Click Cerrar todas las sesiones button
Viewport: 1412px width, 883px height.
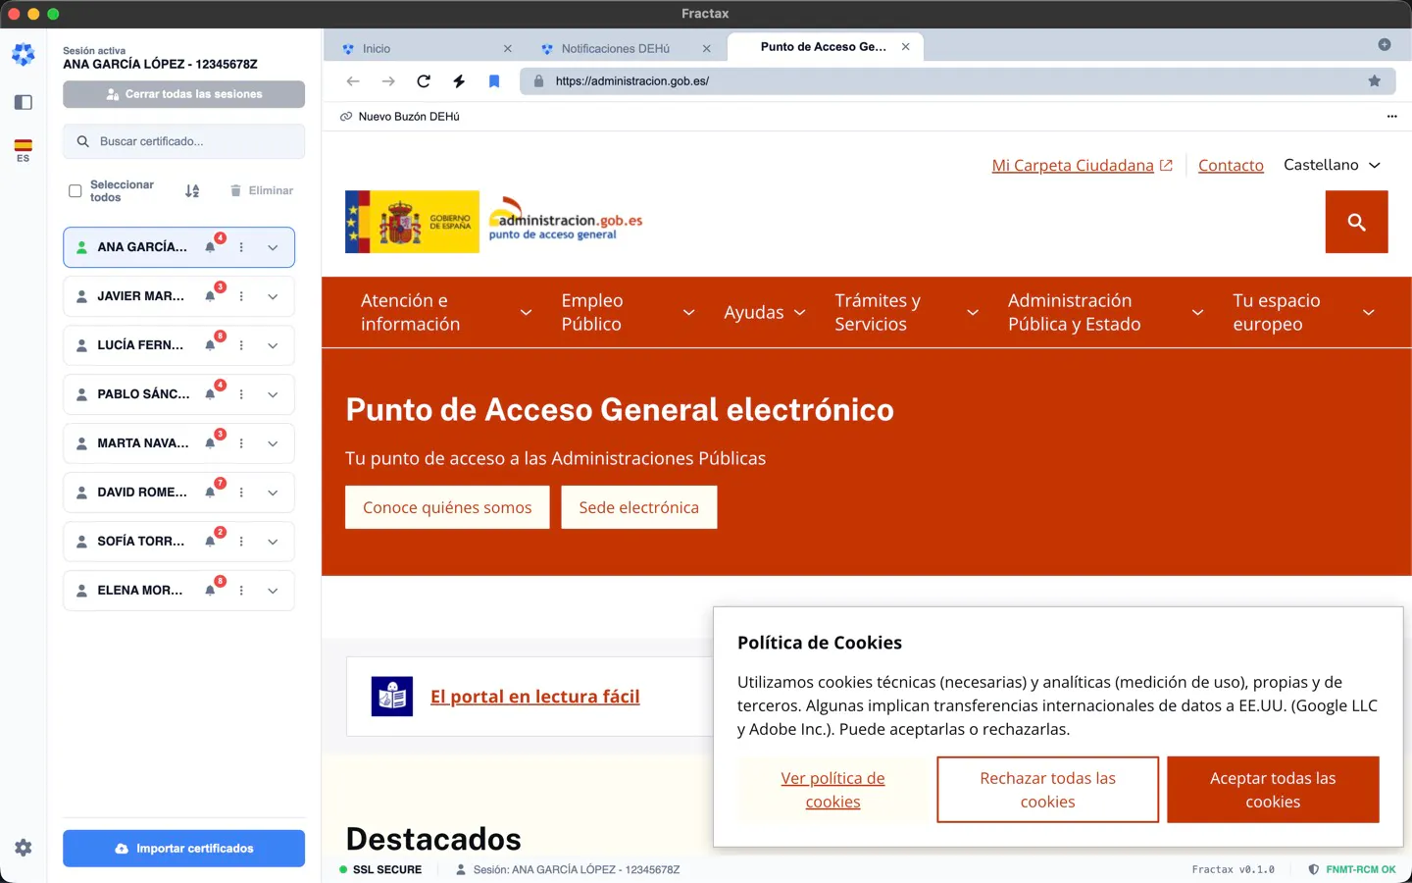point(184,94)
